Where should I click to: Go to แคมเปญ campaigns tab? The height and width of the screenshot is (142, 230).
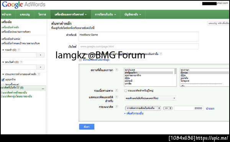[x=25, y=15]
